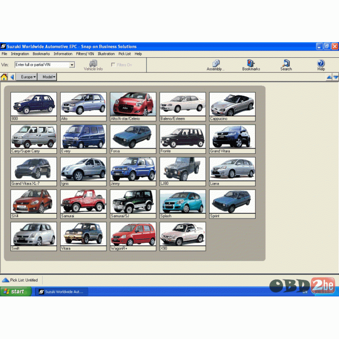Select the Ignis thumbnail
Viewport: 339px width, 339px height.
(x=83, y=171)
